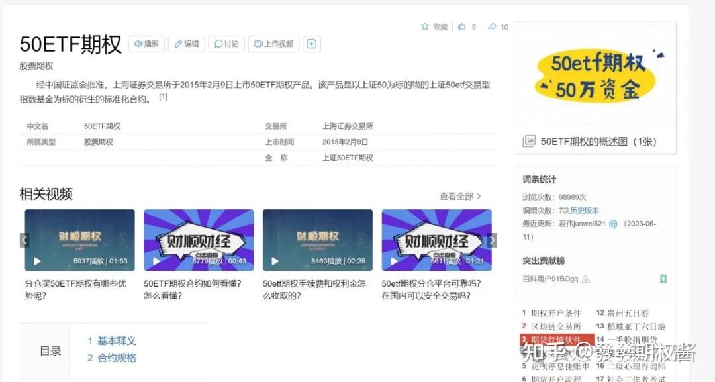The image size is (715, 382).
Task: Open reference citation [1] in the summary
Action: 163,95
